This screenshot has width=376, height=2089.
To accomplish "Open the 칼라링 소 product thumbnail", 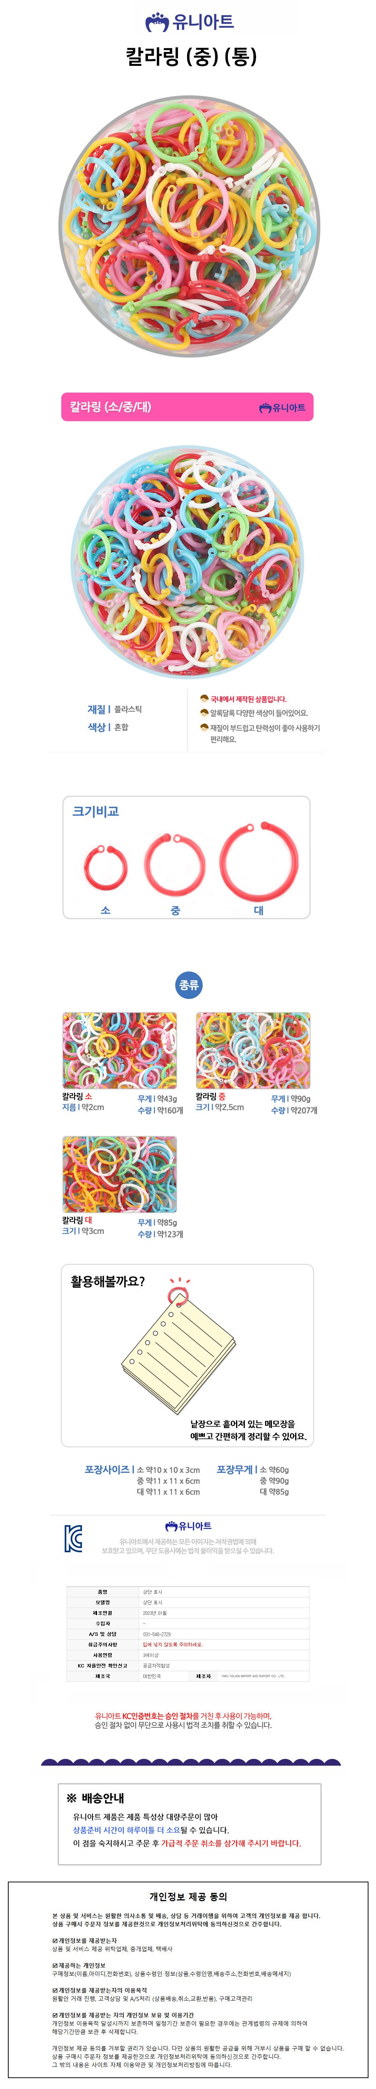I will tap(120, 1050).
